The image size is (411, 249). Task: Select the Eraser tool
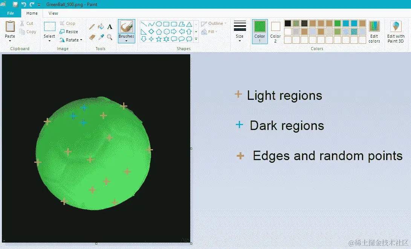(x=92, y=37)
